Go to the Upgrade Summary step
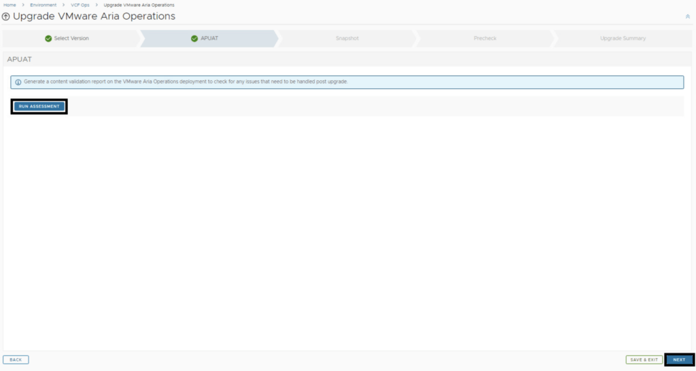 pyautogui.click(x=623, y=39)
